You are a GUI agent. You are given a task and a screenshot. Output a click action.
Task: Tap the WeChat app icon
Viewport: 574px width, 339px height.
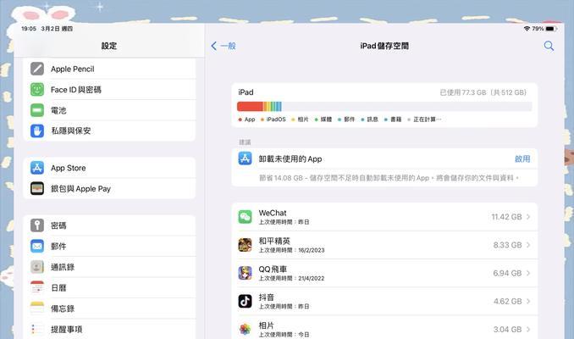pyautogui.click(x=245, y=217)
